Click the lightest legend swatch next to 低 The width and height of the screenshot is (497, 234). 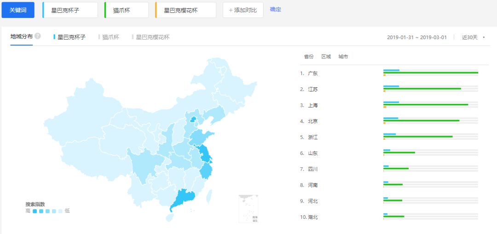coord(60,211)
